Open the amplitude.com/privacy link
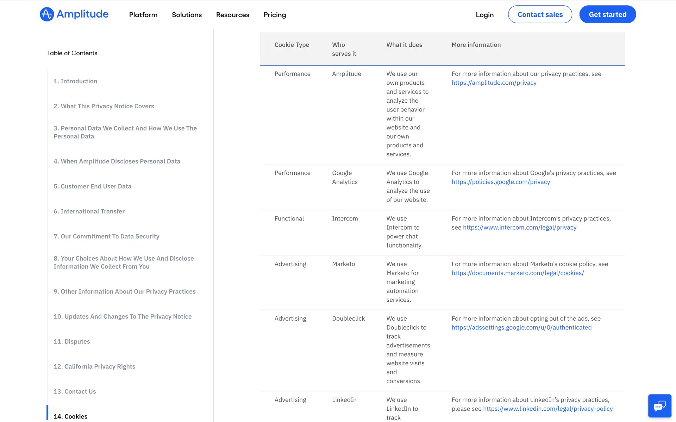This screenshot has height=422, width=676. (x=494, y=83)
